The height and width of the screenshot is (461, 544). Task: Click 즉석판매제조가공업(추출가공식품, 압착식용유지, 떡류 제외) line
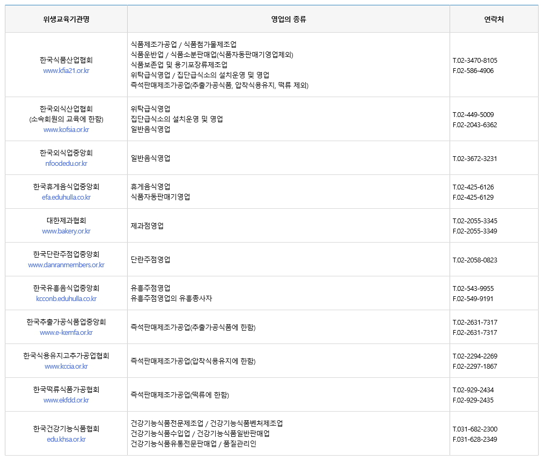coord(219,85)
